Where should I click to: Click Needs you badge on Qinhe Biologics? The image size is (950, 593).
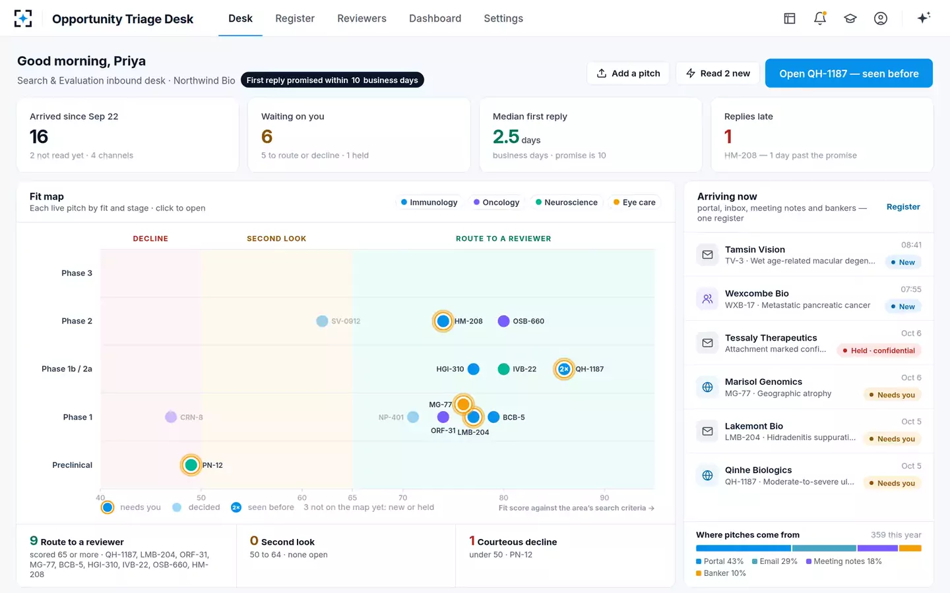pos(892,483)
